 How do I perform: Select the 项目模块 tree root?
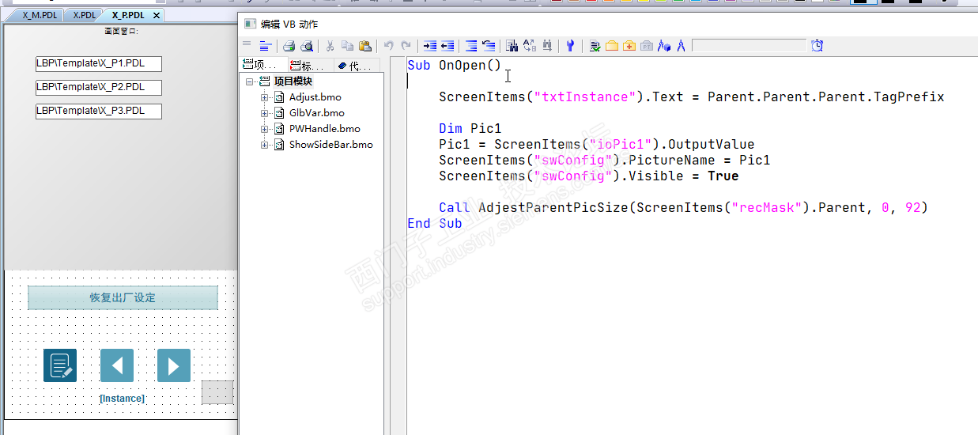(x=293, y=81)
